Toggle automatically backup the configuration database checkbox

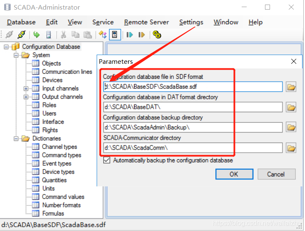click(107, 160)
